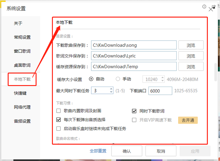The image size is (220, 161).
Task: Browse for 缓存资源保存到 folder
Action: [x=191, y=66]
